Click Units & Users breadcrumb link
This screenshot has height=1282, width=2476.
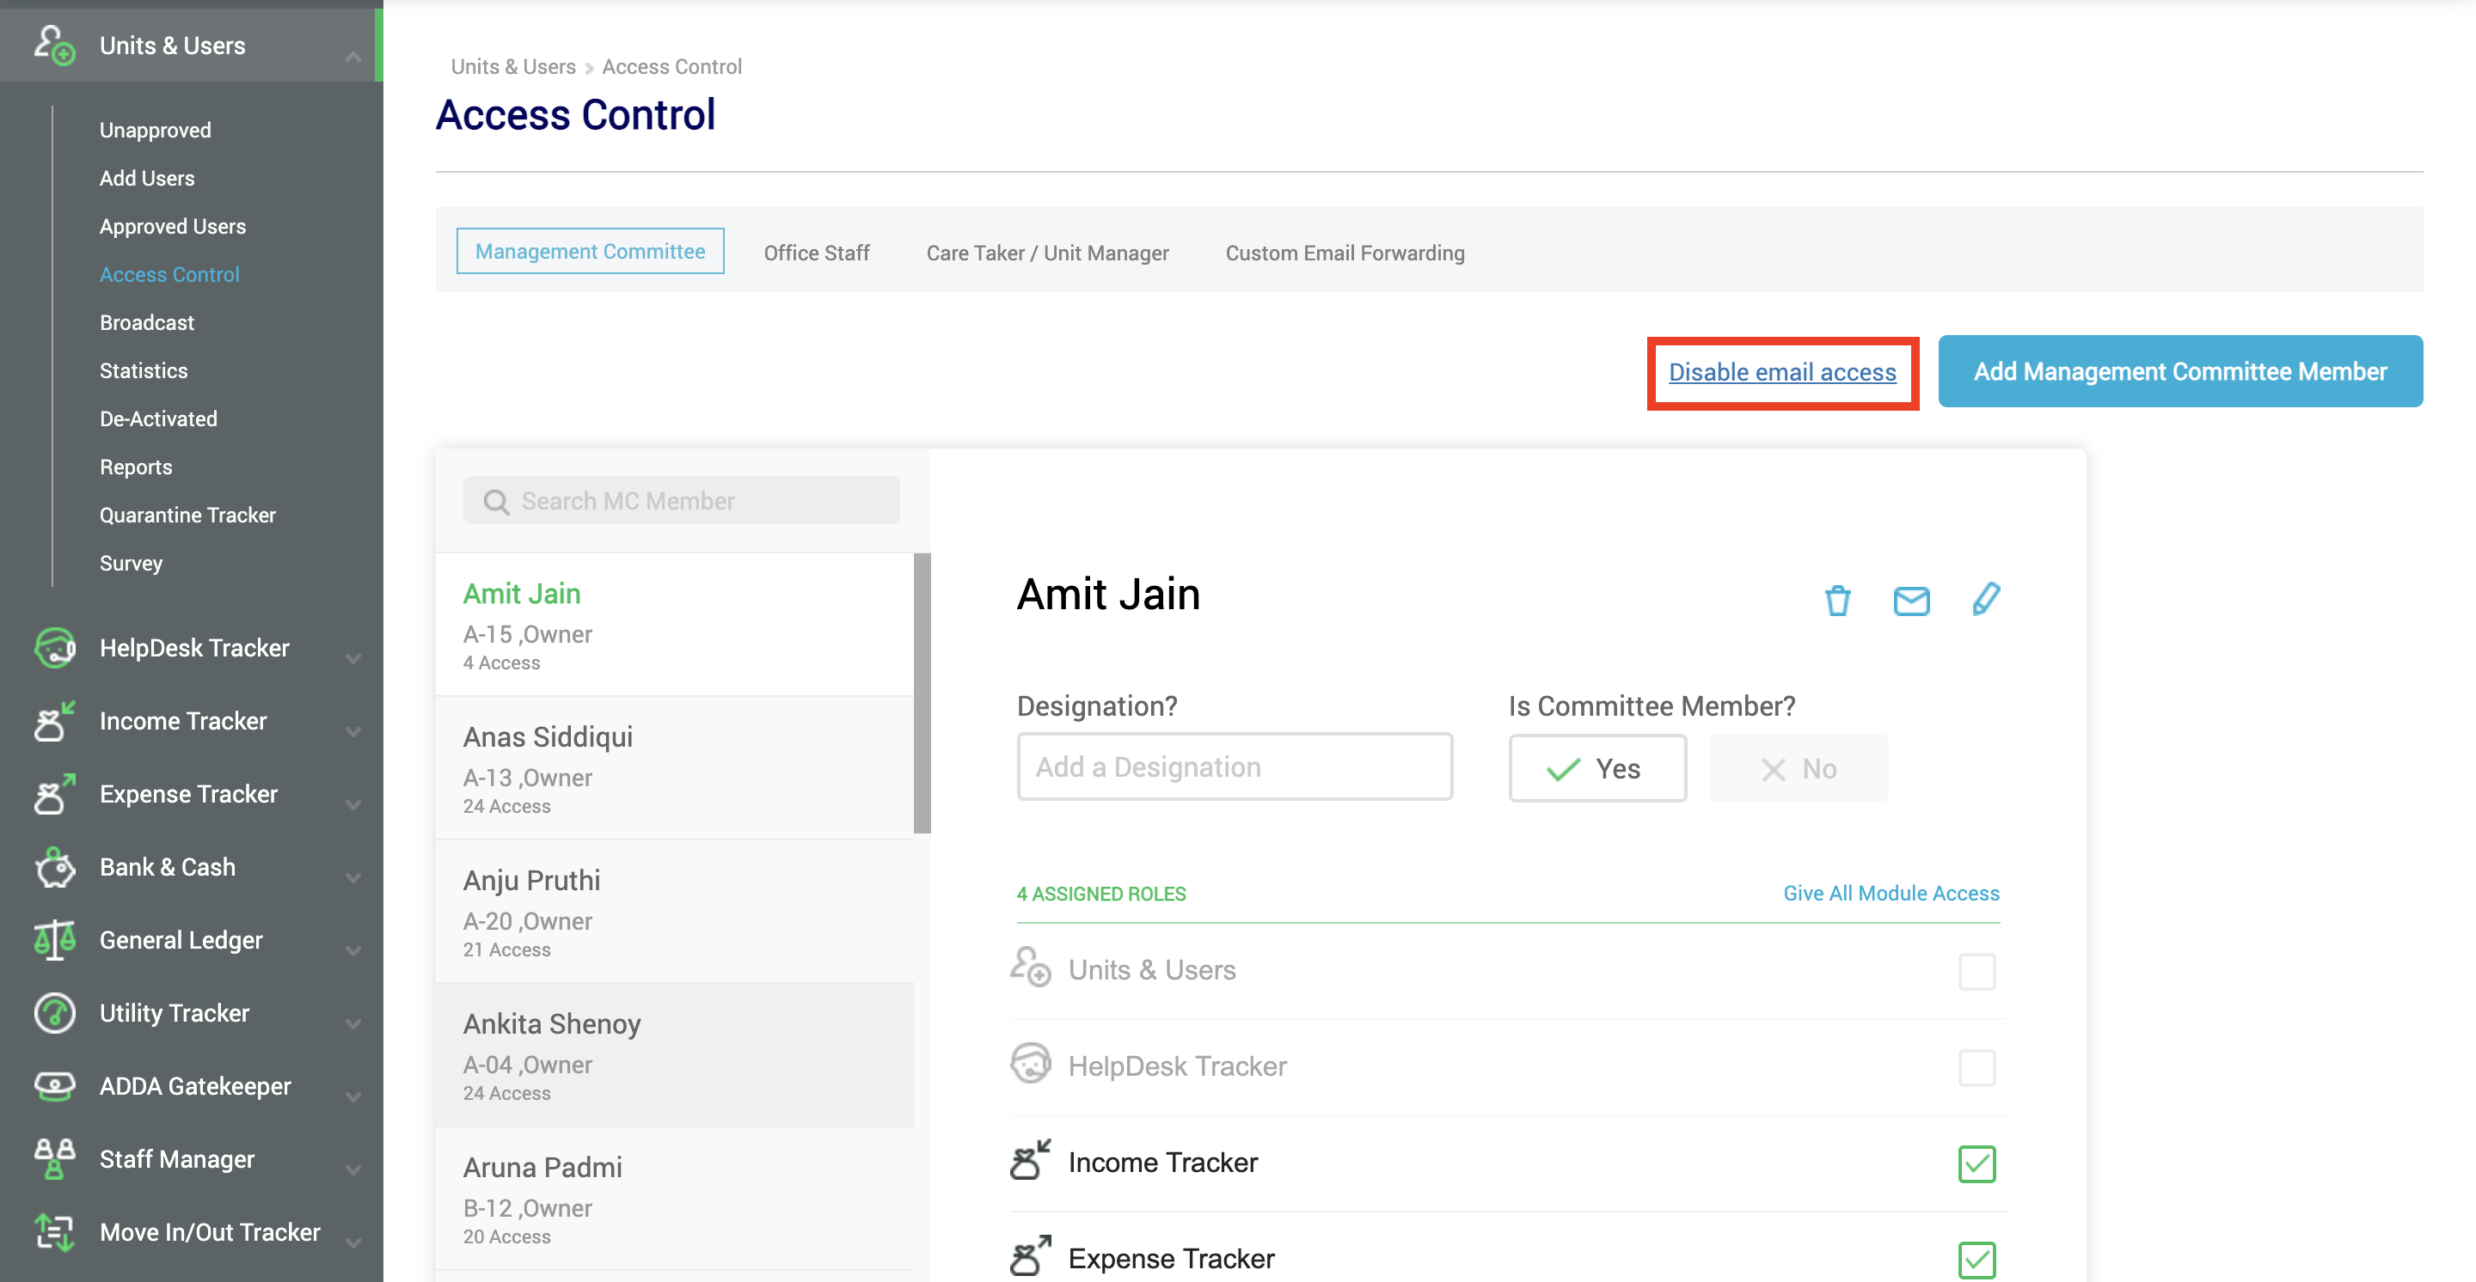512,66
